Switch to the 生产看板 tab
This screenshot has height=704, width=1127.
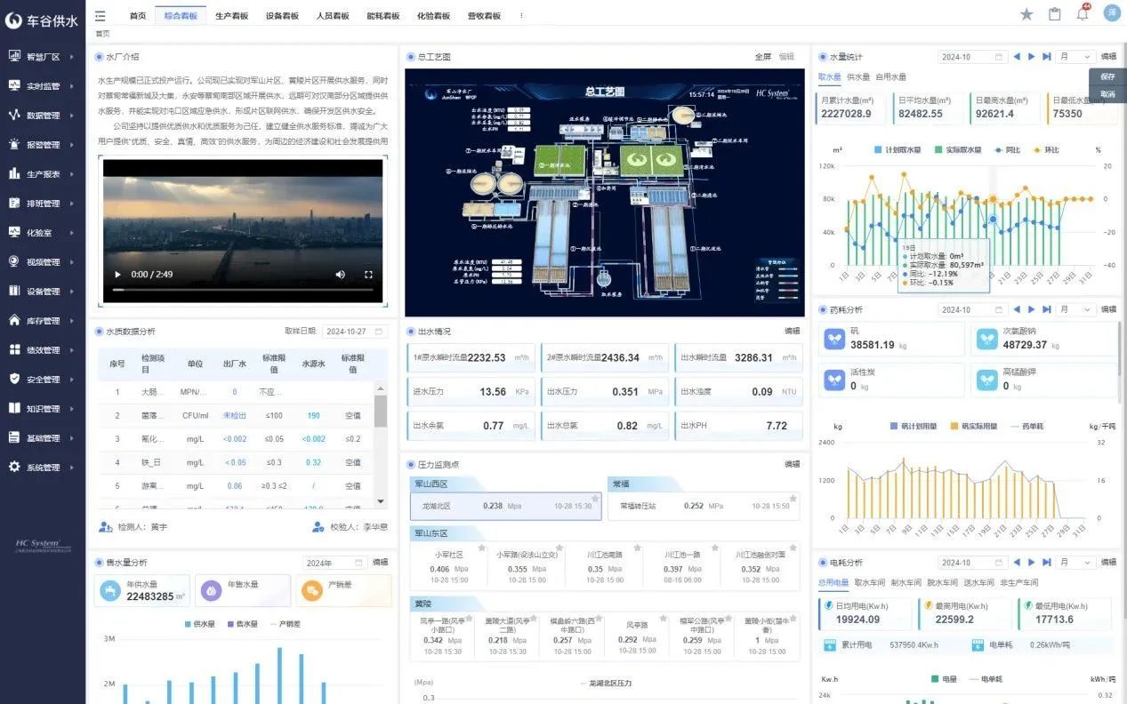[x=231, y=16]
